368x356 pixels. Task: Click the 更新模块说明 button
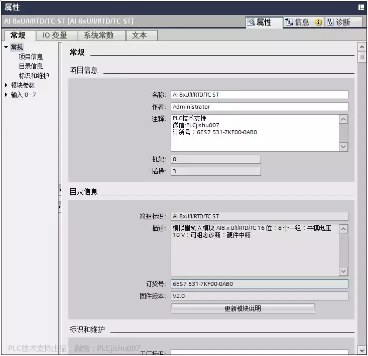242,308
